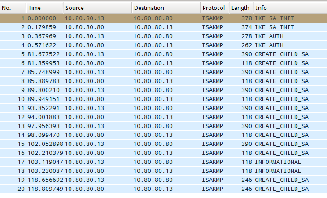Click ISAKMP protocol cell in packet 10
The height and width of the screenshot is (198, 327).
(x=213, y=99)
